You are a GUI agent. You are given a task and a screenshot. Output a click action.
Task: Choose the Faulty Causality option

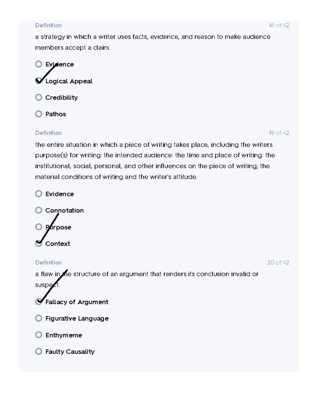[39, 352]
